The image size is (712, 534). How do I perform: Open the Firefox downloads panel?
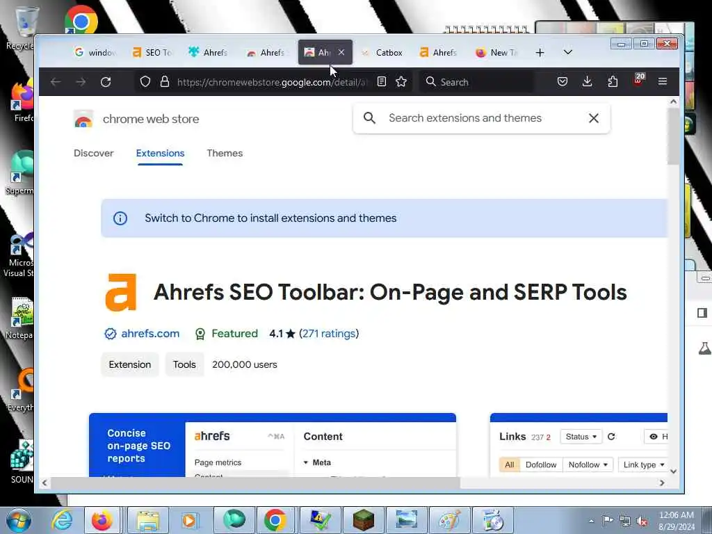587,82
